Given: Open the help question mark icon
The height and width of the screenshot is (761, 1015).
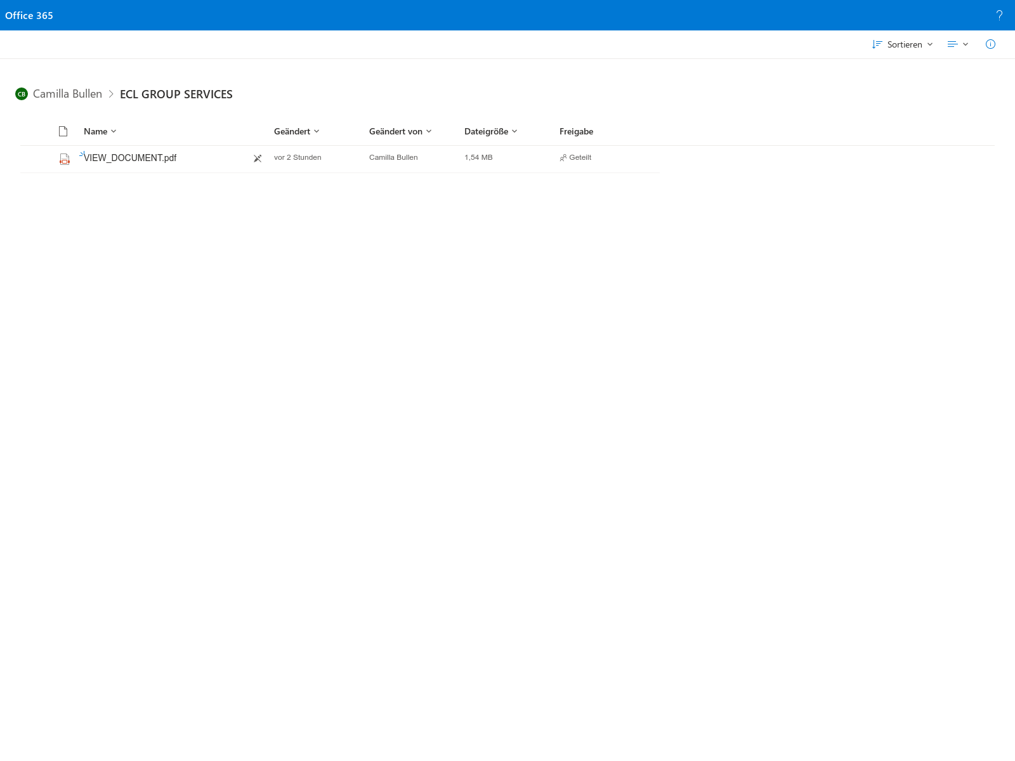Looking at the screenshot, I should click(999, 15).
